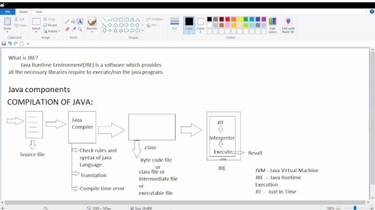Open the shape Fill dropdown
375x210 pixels.
pyautogui.click(x=152, y=25)
